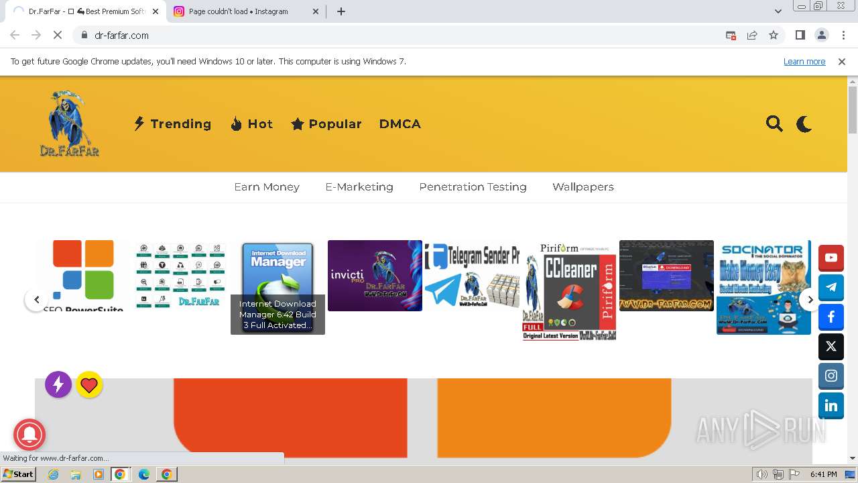
Task: Open File Explorer from taskbar
Action: pos(76,474)
